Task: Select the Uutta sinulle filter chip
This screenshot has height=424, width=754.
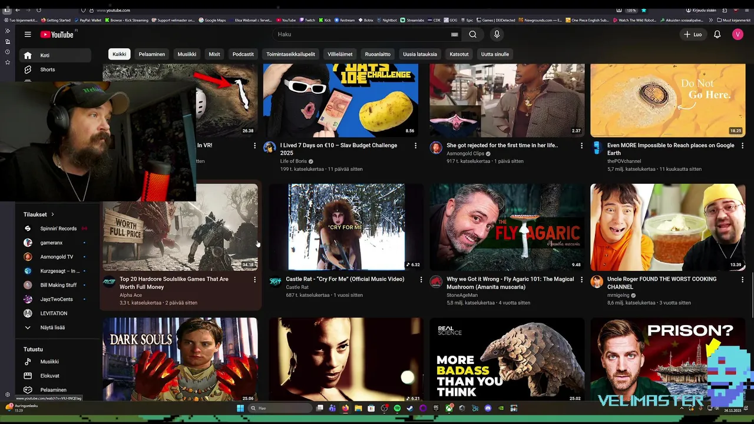Action: tap(495, 54)
